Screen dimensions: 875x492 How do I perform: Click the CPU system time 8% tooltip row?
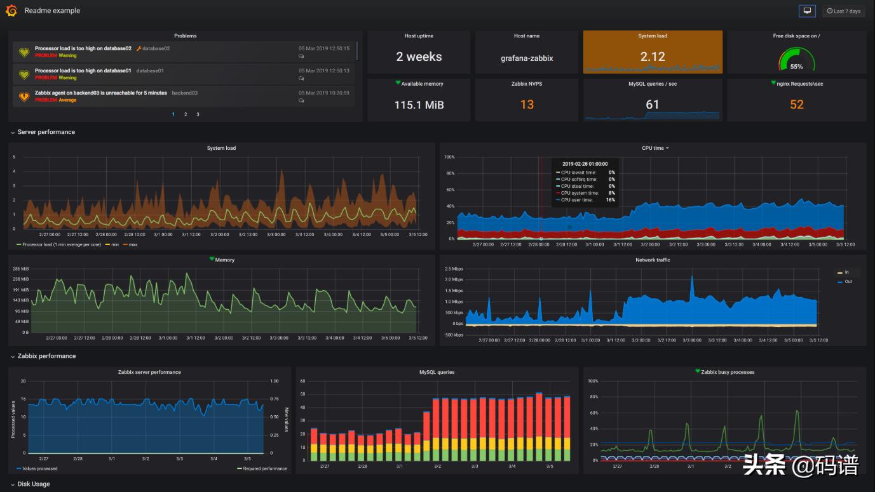(585, 193)
